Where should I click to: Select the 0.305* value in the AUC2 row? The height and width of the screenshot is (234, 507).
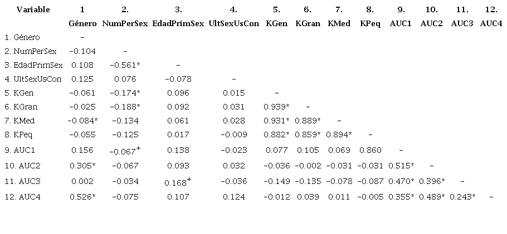82,166
